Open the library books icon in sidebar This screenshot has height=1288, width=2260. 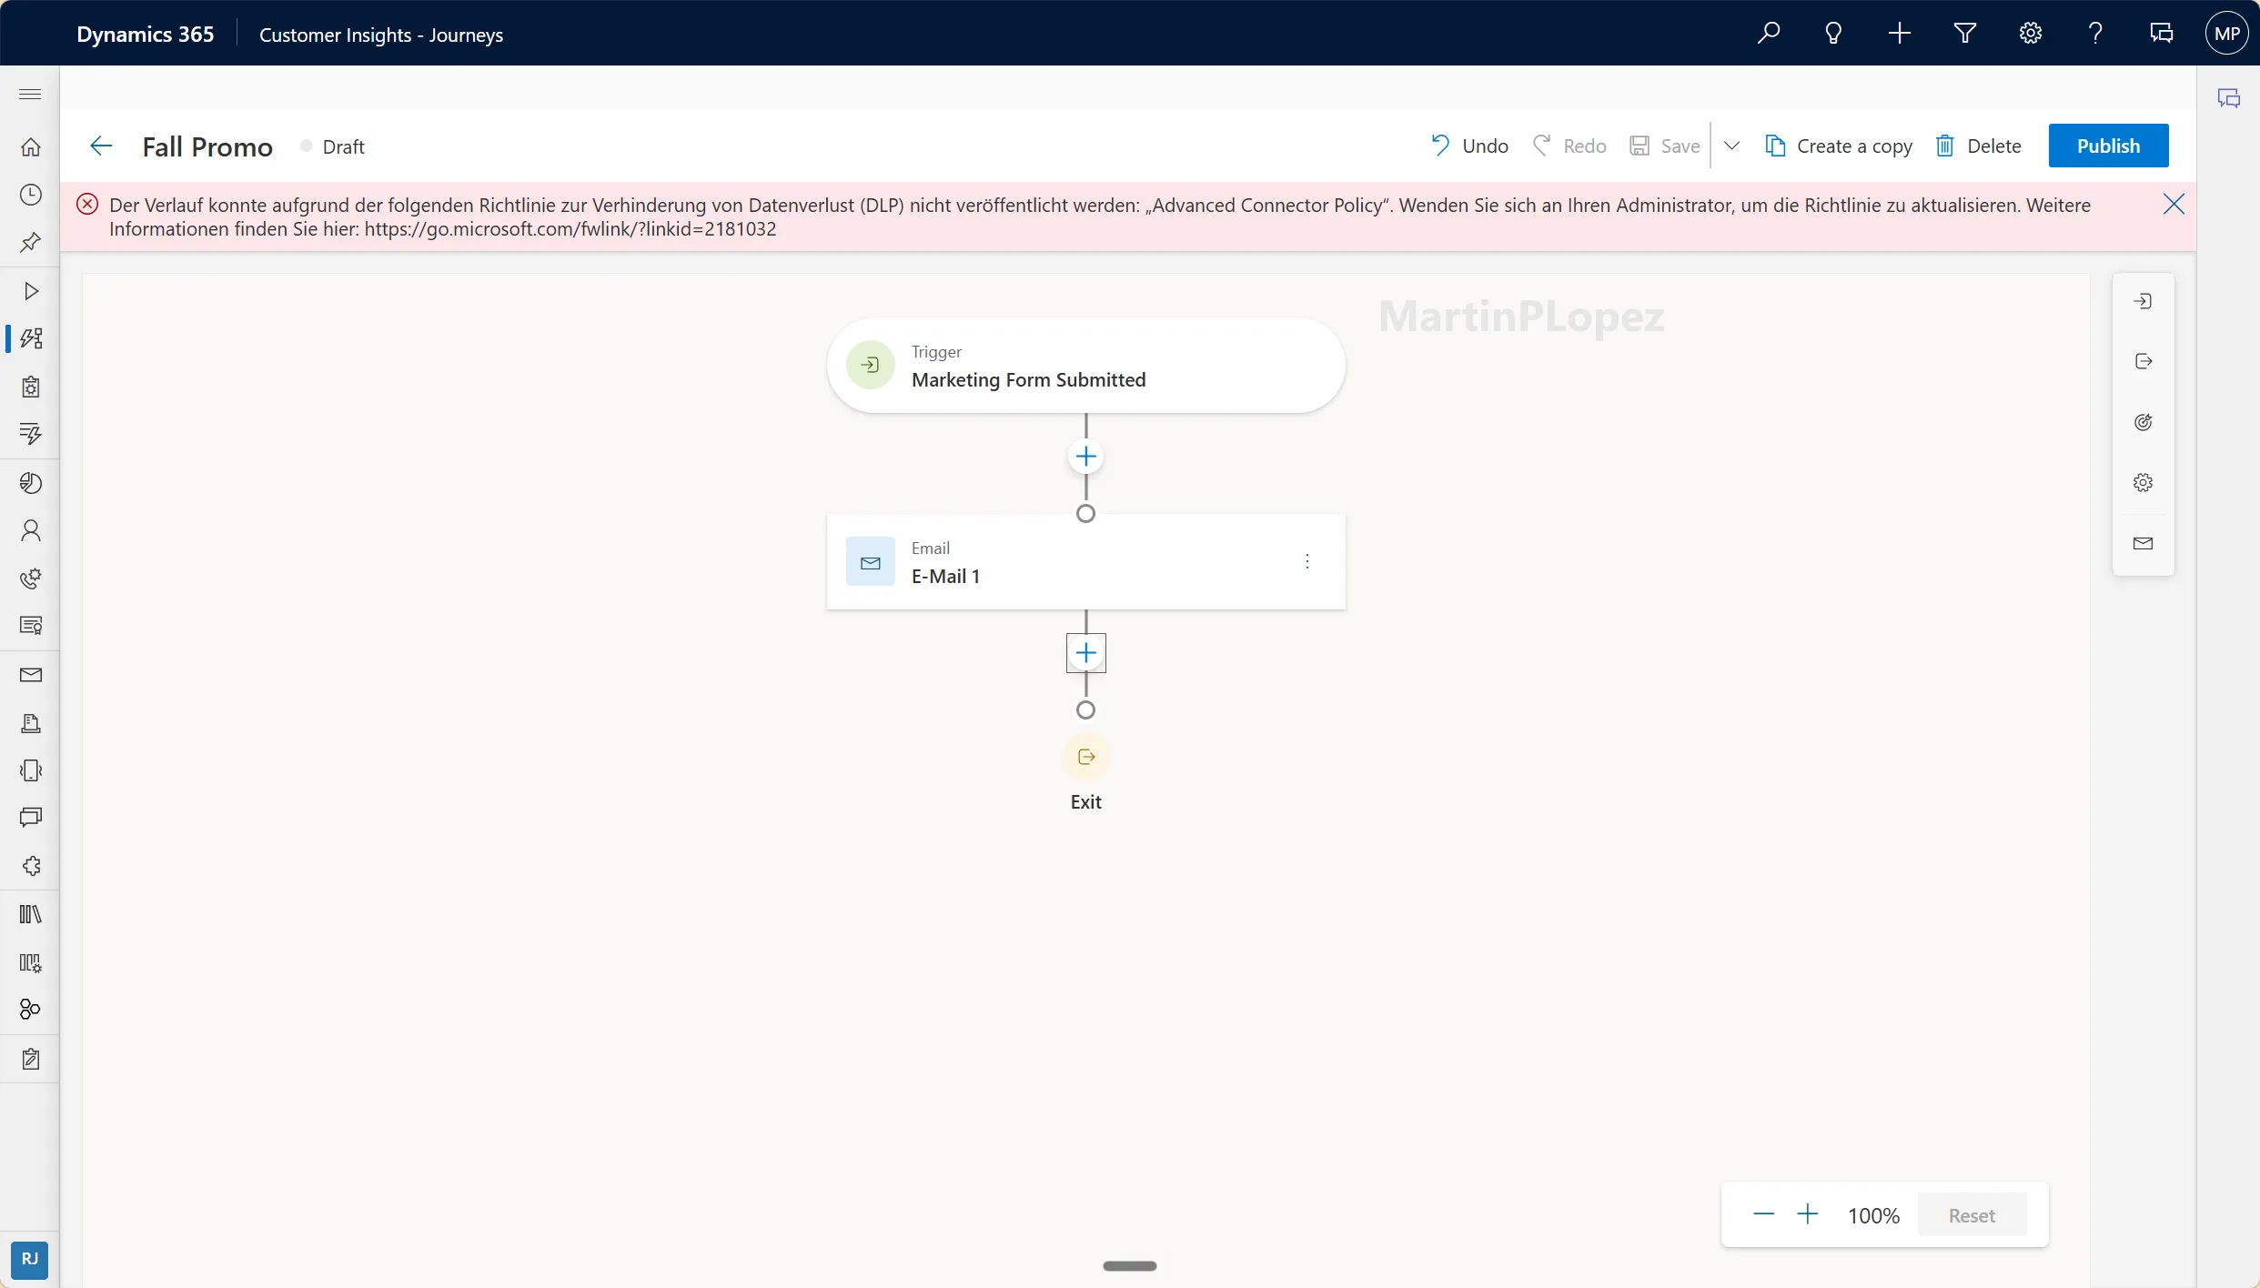[30, 914]
